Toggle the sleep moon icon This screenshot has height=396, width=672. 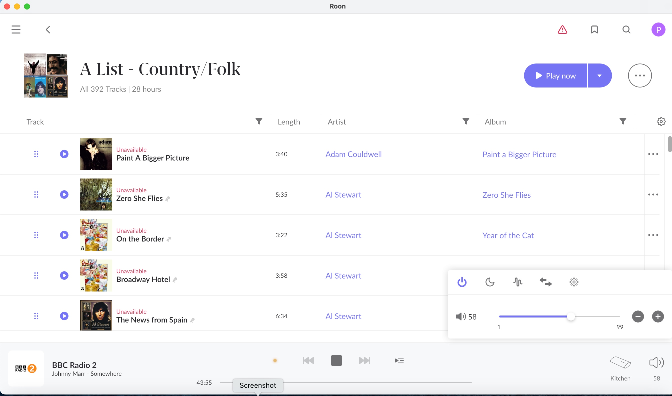point(490,282)
